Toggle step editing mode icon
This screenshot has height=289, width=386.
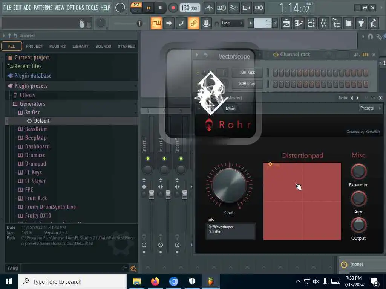pyautogui.click(x=181, y=23)
